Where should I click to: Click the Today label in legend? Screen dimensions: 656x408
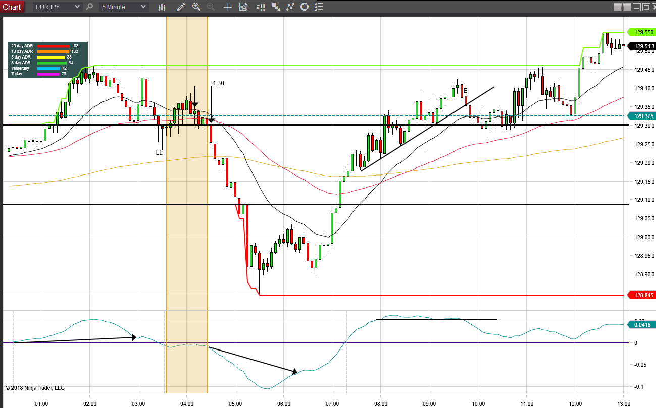[x=17, y=74]
